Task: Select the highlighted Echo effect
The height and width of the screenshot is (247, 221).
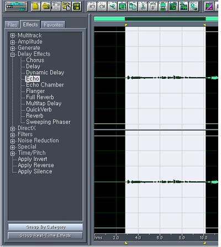Action: pos(33,79)
